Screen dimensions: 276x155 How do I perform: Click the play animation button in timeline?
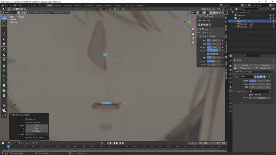[117, 143]
